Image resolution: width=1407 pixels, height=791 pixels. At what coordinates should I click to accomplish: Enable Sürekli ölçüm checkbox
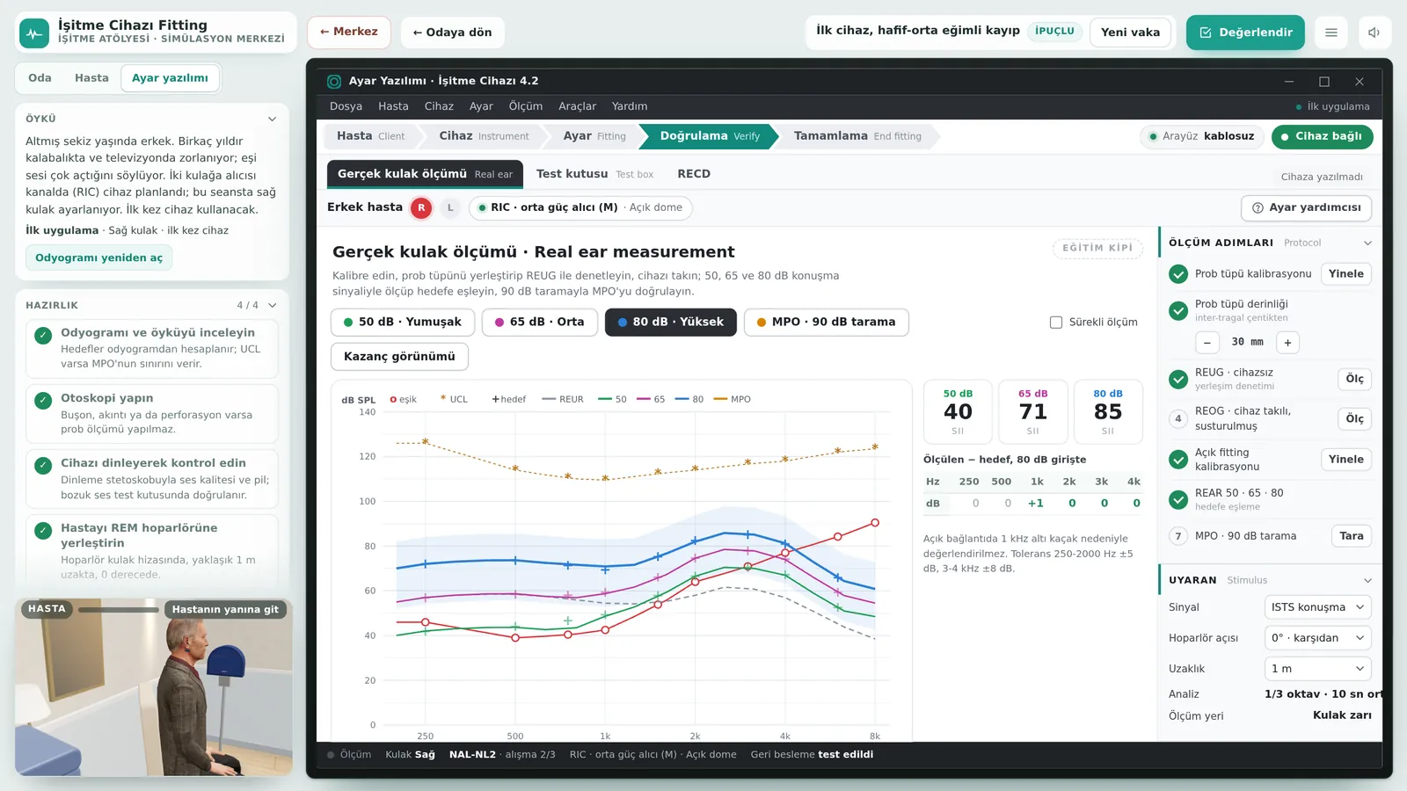coord(1056,323)
